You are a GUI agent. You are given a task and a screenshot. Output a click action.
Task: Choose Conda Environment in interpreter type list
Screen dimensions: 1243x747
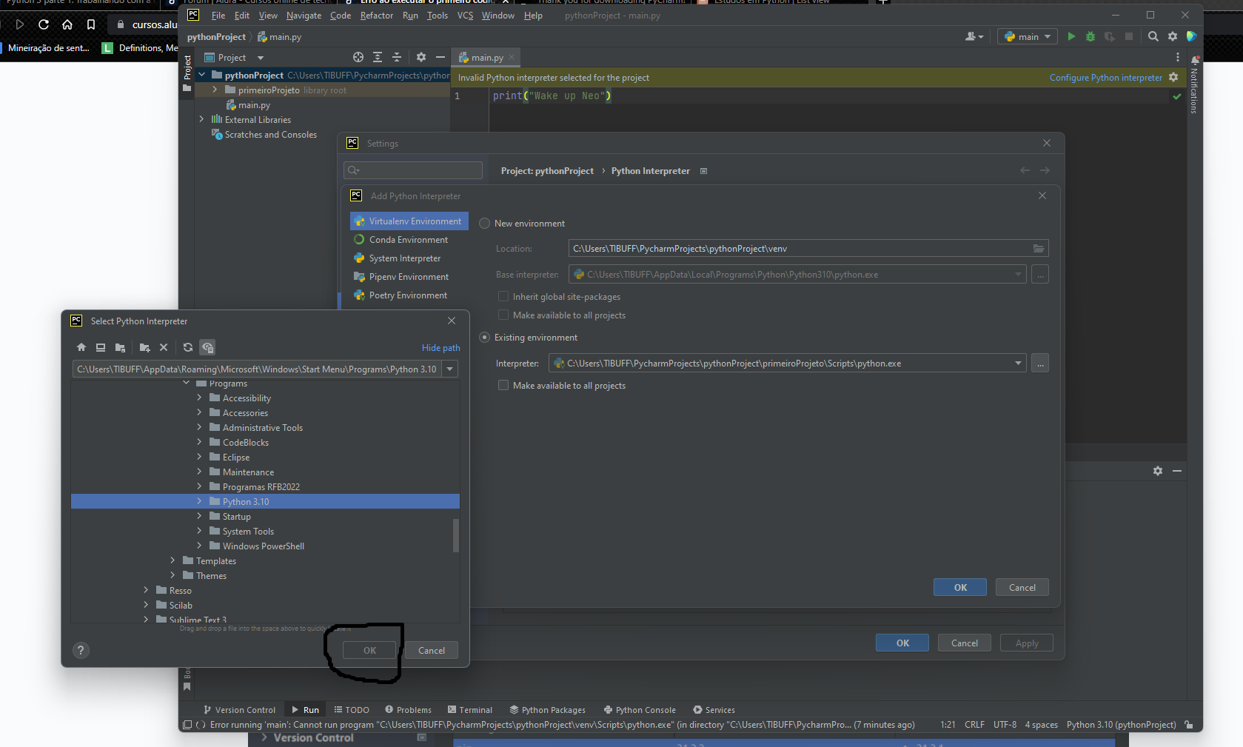(x=409, y=240)
